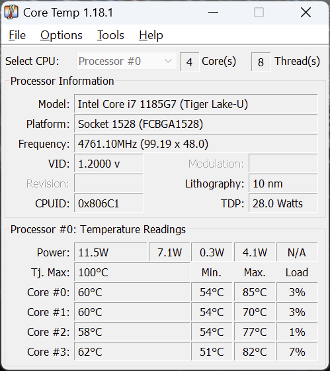The image size is (330, 371).
Task: Click the empty Revision field
Action: (x=108, y=184)
